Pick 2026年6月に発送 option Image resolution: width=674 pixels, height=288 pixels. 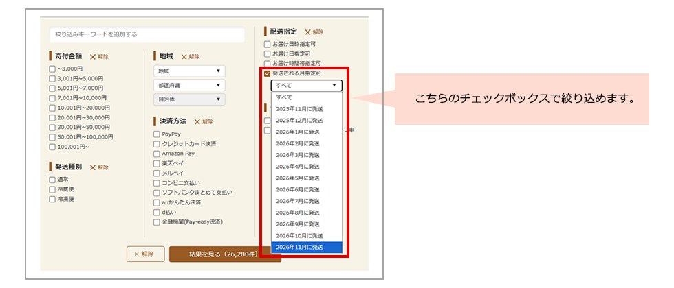click(307, 190)
